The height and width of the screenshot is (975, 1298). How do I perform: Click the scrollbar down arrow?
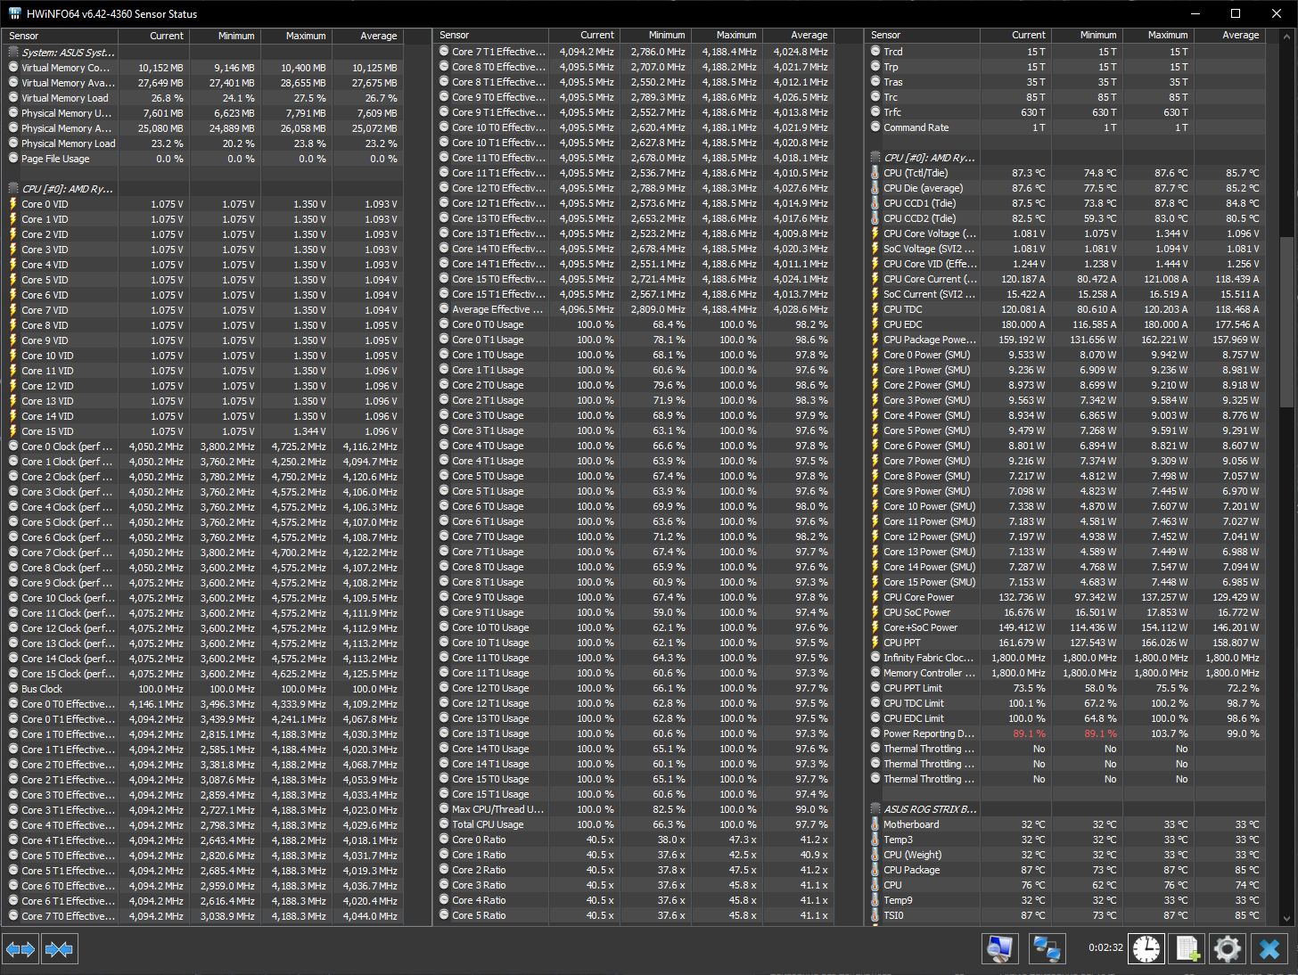coord(1286,919)
